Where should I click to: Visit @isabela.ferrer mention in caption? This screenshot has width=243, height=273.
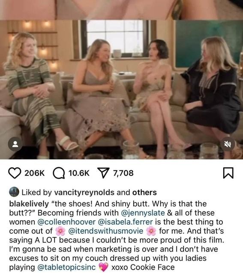tap(126, 222)
